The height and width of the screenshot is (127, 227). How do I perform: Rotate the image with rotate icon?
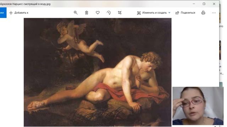pos(109,13)
